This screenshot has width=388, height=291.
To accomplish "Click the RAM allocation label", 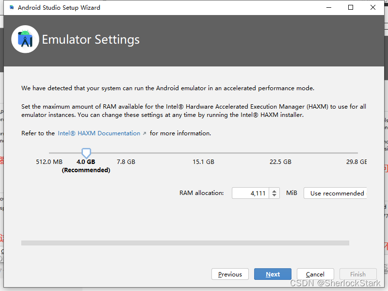I will click(201, 193).
